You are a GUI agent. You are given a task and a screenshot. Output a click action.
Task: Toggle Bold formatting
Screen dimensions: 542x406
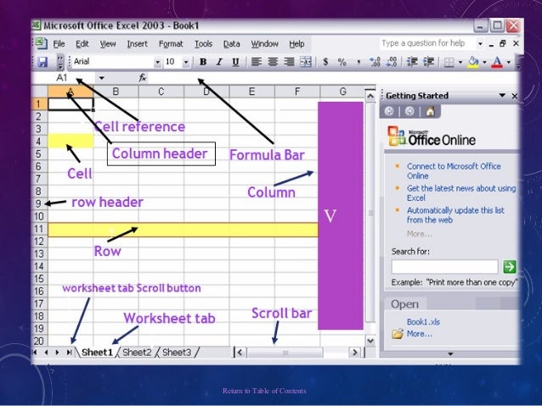[x=203, y=62]
